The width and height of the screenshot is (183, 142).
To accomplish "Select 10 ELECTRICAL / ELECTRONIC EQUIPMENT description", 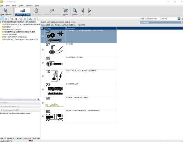I will tap(81, 71).
